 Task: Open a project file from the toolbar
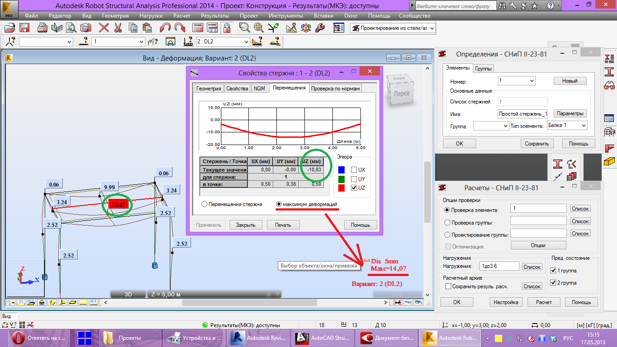pos(10,28)
